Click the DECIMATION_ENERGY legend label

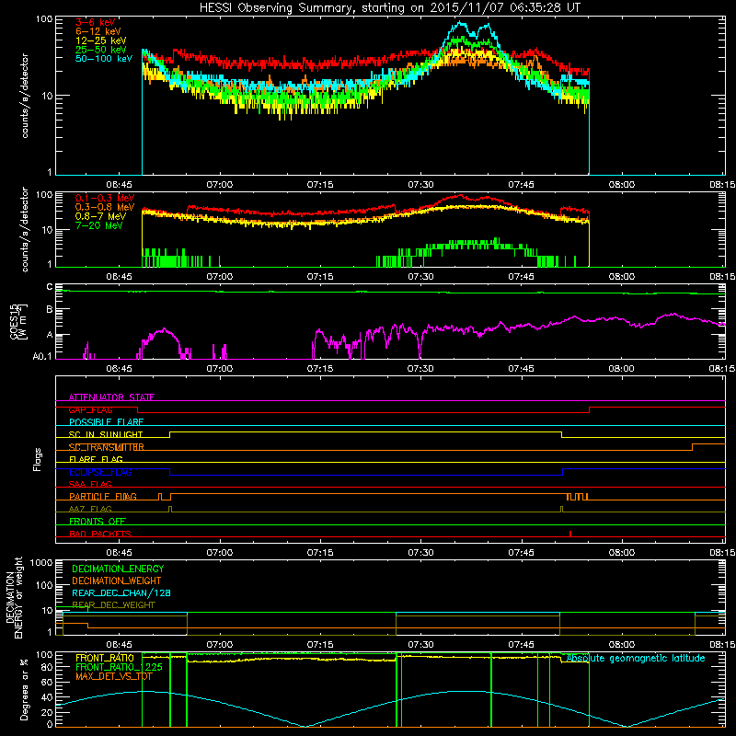pyautogui.click(x=118, y=569)
